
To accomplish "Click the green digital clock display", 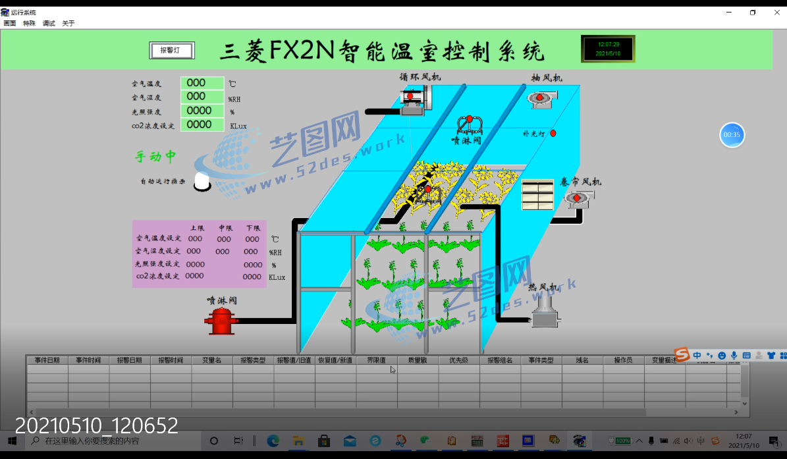I will point(609,49).
